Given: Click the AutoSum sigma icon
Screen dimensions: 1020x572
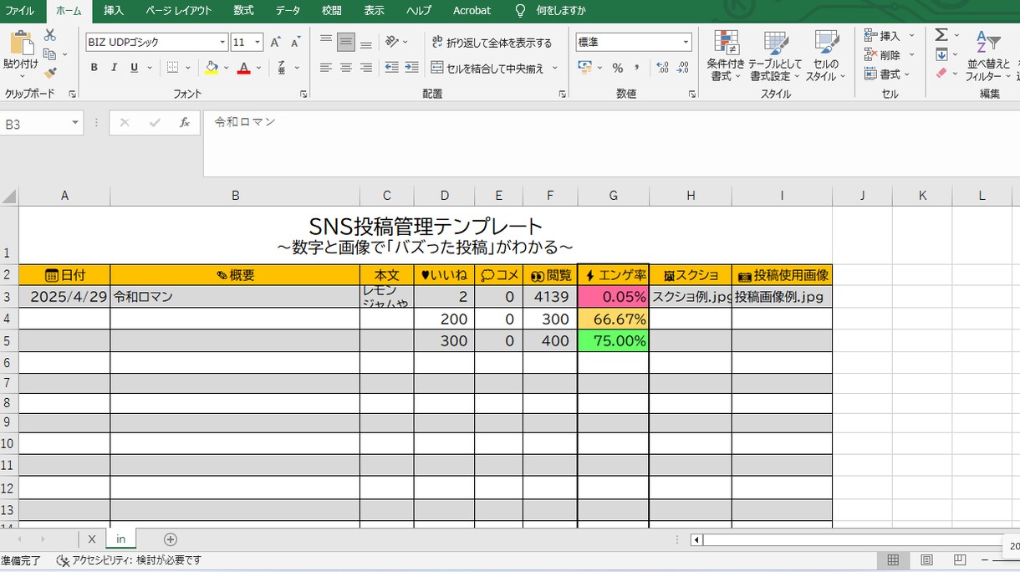Looking at the screenshot, I should [x=941, y=35].
